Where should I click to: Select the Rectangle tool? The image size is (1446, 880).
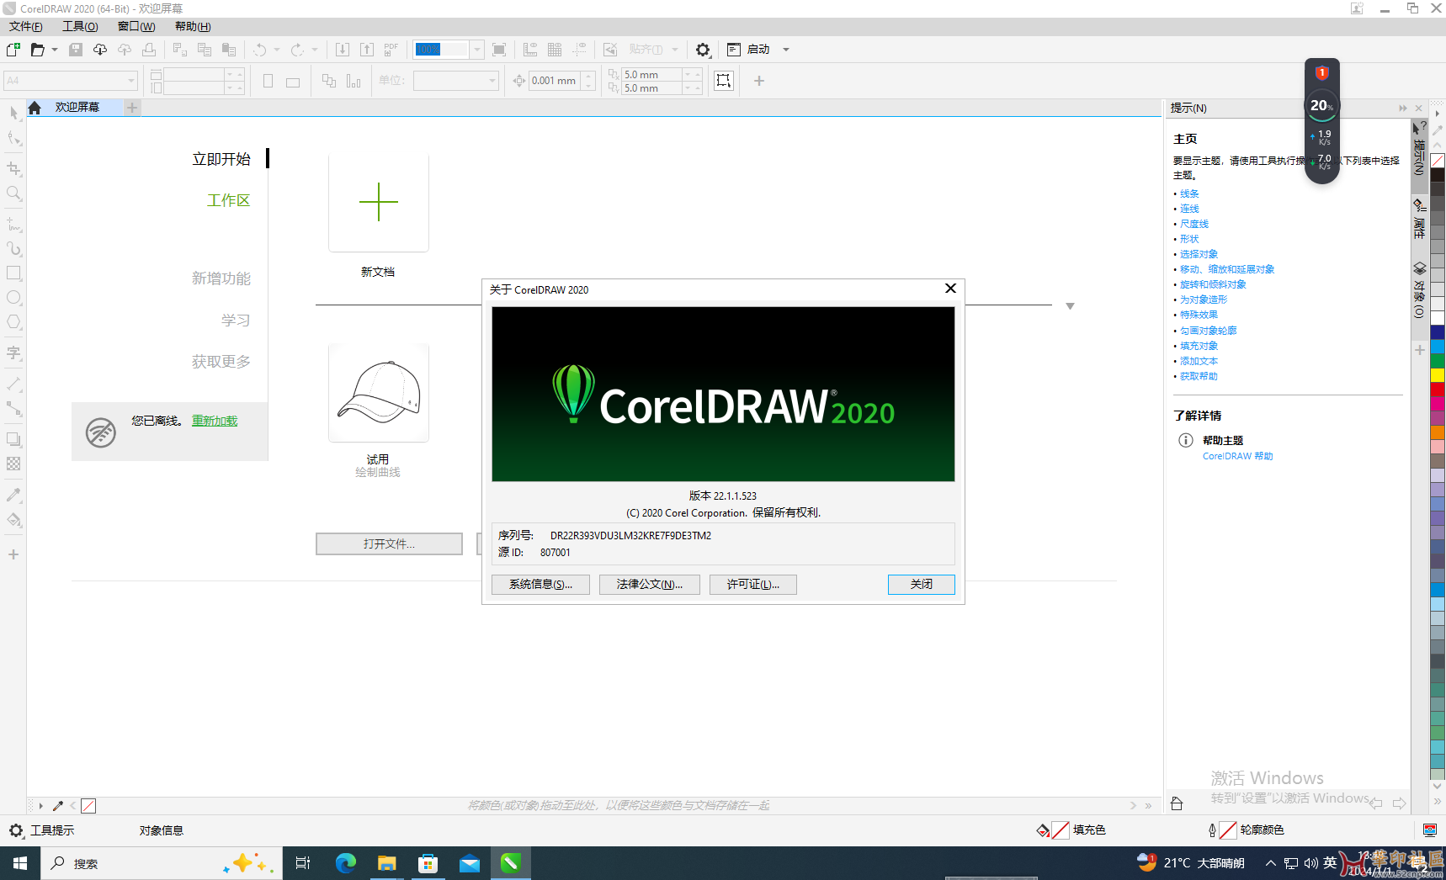coord(14,273)
